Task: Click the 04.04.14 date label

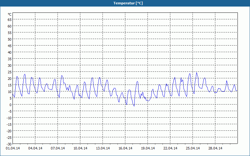Action: pos(35,148)
